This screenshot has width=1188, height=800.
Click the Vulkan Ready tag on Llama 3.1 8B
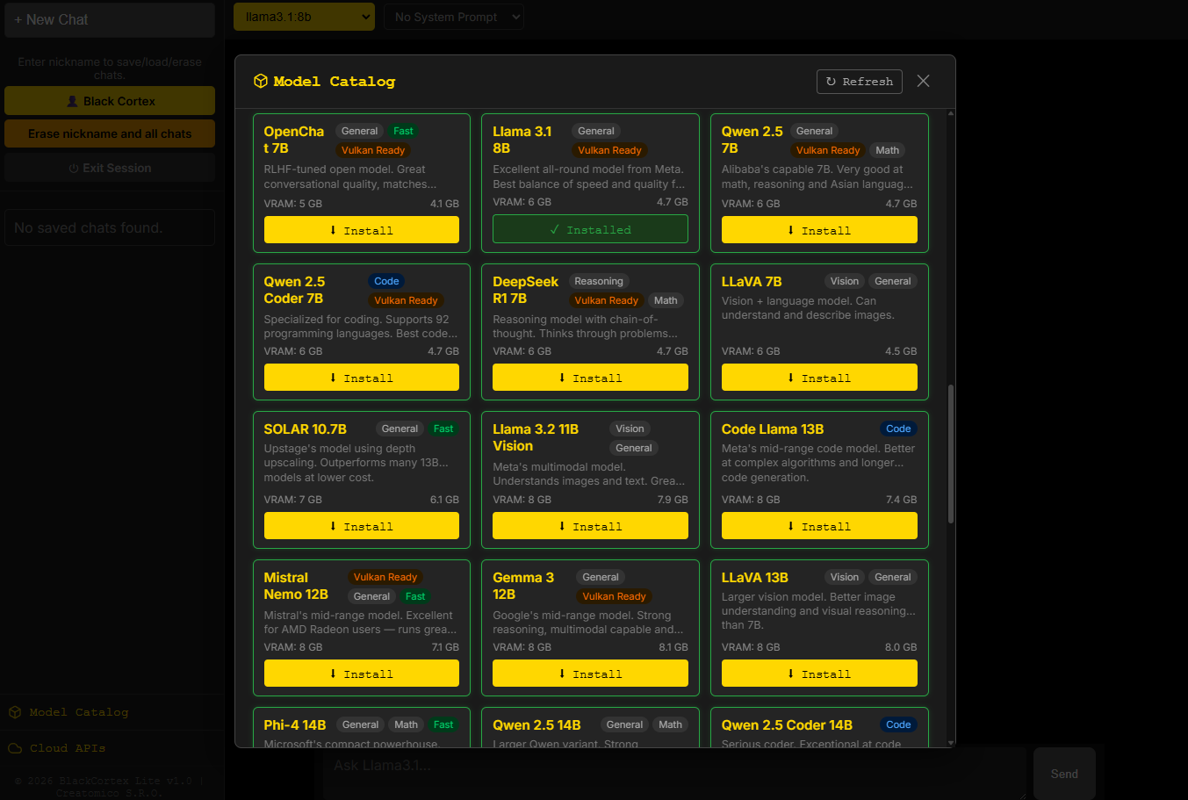coord(609,150)
